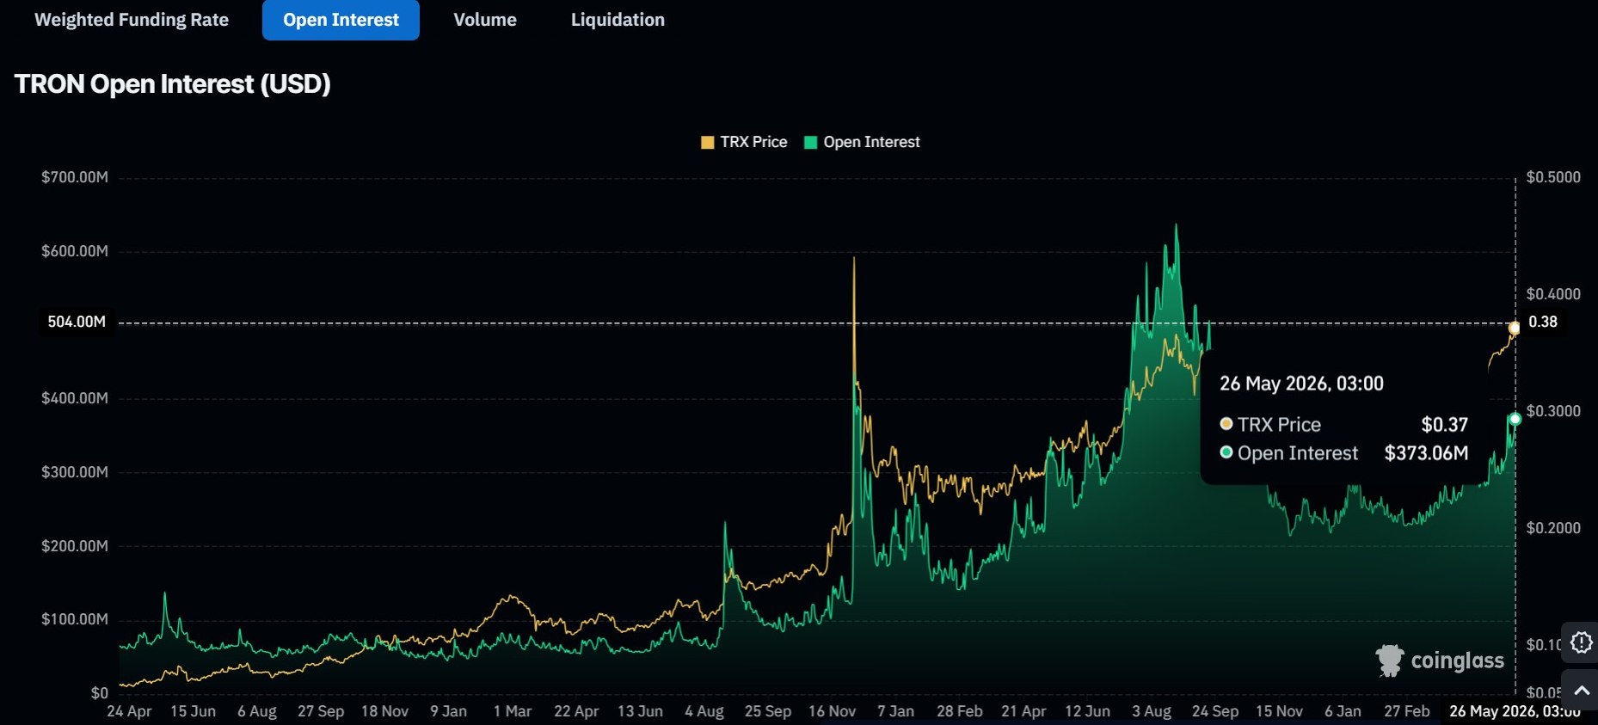The width and height of the screenshot is (1598, 725).
Task: Click the $0.4000 right axis label
Action: (1553, 294)
